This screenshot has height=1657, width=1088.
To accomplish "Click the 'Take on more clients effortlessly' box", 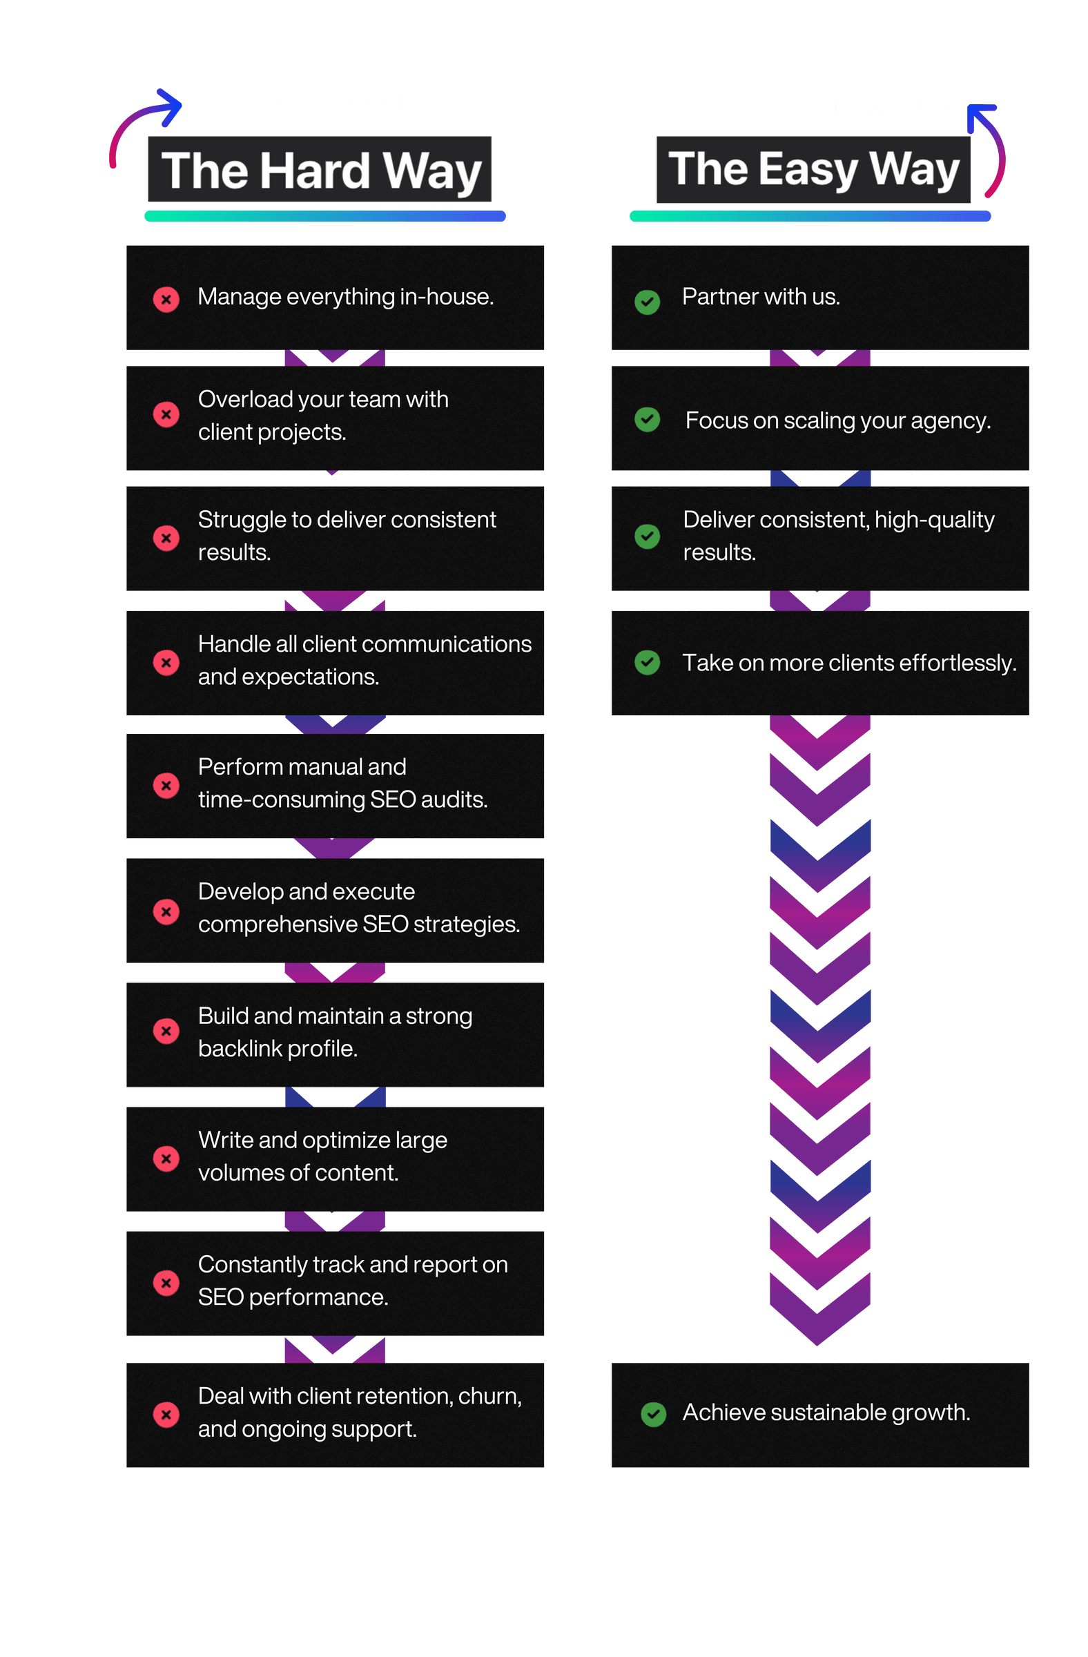I will 819,663.
